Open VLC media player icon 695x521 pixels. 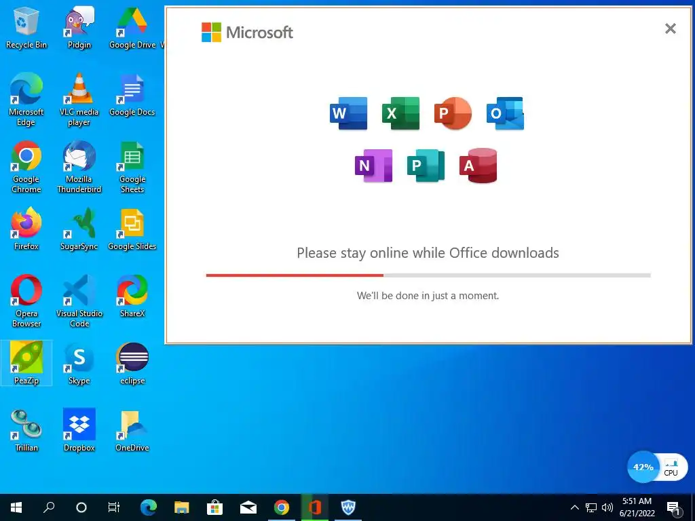(79, 99)
